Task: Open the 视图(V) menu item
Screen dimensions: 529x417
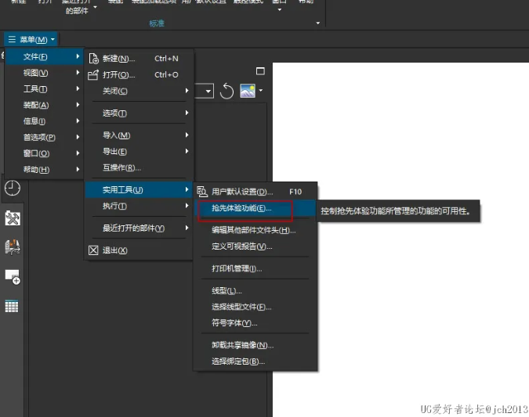Action: point(36,73)
